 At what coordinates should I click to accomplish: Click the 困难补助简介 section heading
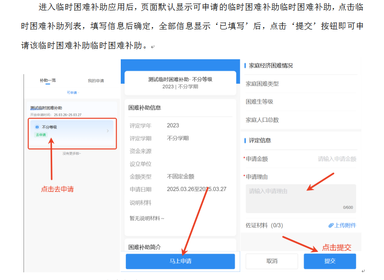[x=145, y=247]
